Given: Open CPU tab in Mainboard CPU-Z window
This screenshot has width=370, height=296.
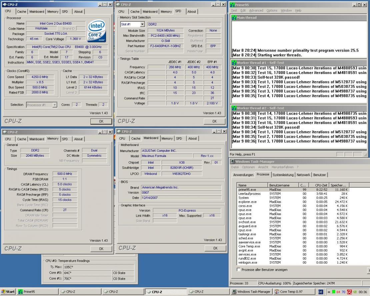Looking at the screenshot, I should click(x=122, y=139).
